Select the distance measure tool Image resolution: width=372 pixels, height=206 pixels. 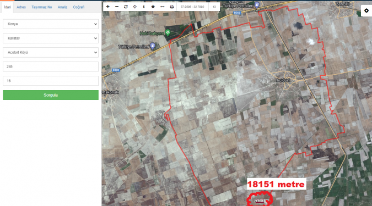coord(162,7)
